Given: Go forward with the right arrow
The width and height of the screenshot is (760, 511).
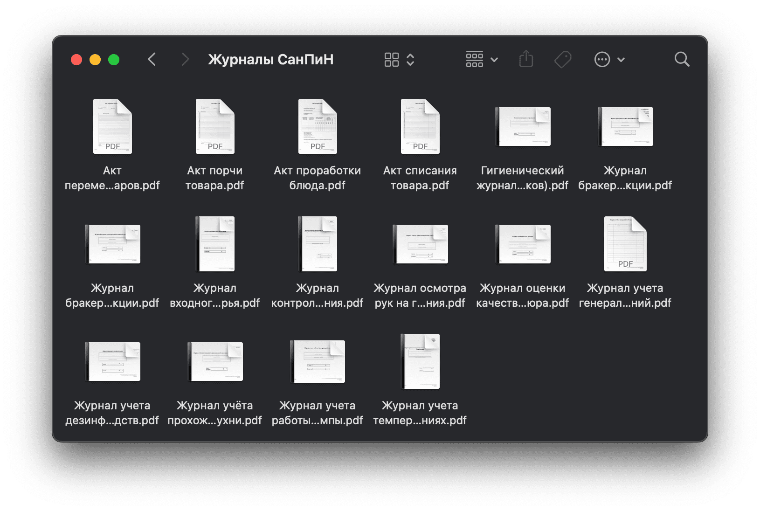Looking at the screenshot, I should [x=185, y=60].
